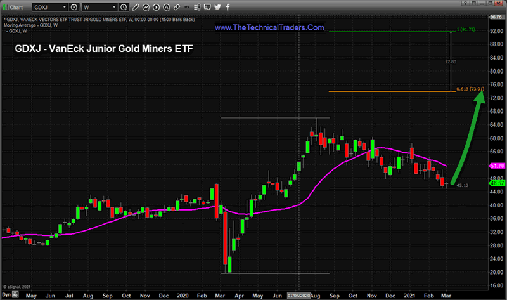The width and height of the screenshot is (507, 300).
Task: Click the 'Moving Average - GDXJ, W' label
Action: click(x=30, y=25)
